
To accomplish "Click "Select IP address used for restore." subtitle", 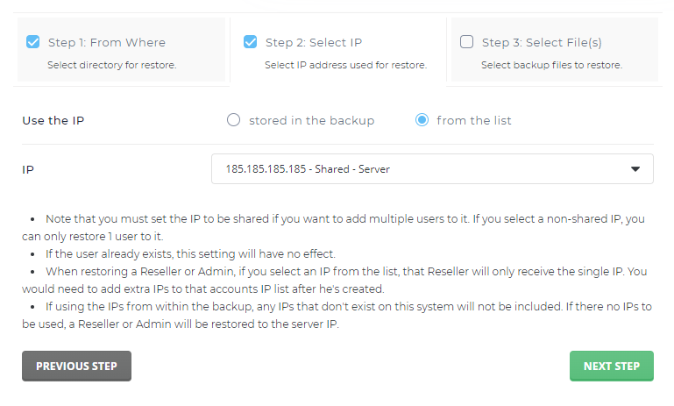I will (345, 65).
